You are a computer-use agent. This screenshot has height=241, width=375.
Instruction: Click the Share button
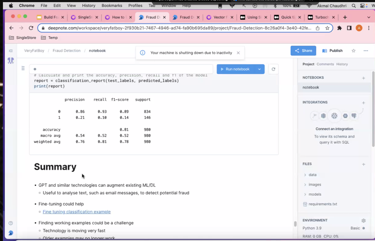pyautogui.click(x=303, y=51)
